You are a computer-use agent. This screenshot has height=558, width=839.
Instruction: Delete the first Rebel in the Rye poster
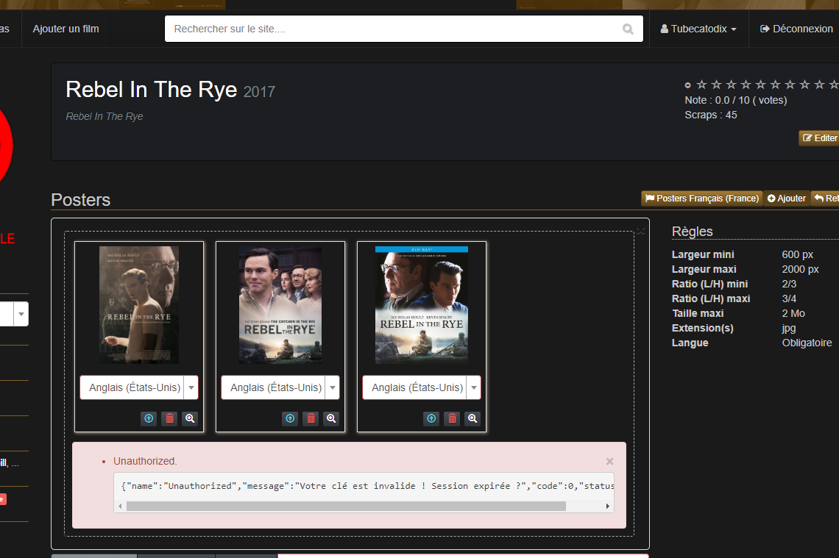click(x=169, y=418)
